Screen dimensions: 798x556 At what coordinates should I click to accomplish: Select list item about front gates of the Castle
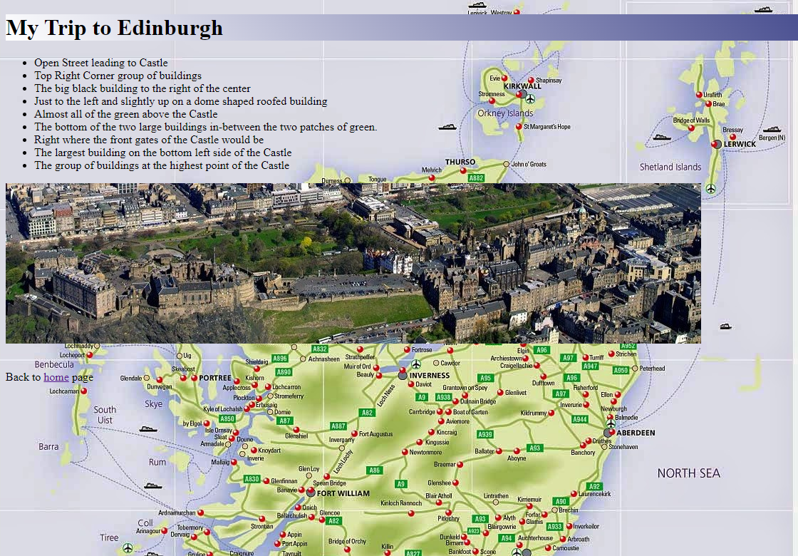pyautogui.click(x=149, y=140)
